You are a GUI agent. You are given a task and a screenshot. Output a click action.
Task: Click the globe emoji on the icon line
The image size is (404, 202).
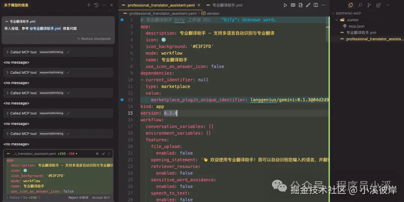[163, 40]
